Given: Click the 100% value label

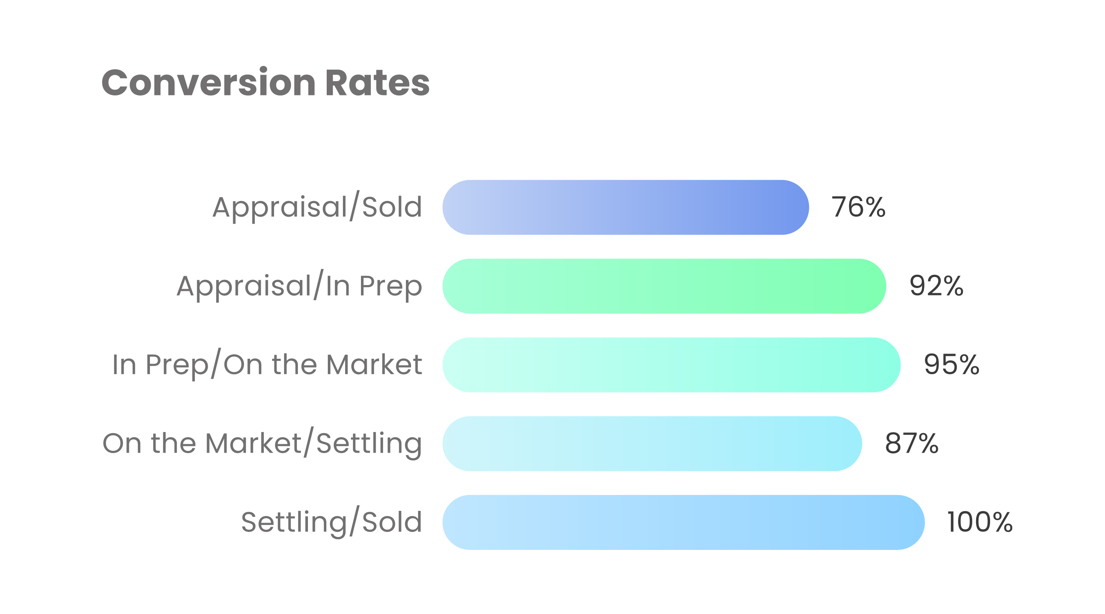Looking at the screenshot, I should pos(980,522).
